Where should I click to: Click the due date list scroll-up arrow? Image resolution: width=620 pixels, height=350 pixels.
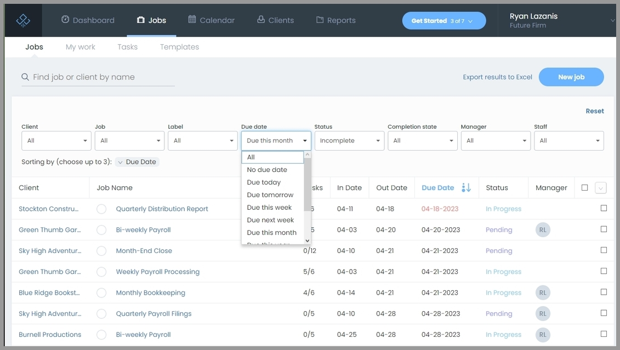(x=307, y=155)
